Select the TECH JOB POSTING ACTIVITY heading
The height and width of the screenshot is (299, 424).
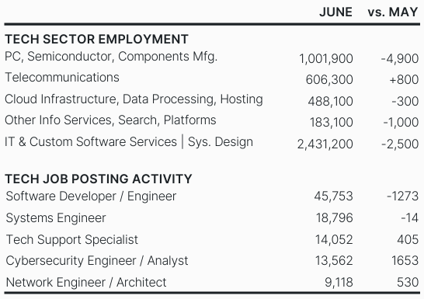[x=99, y=179]
